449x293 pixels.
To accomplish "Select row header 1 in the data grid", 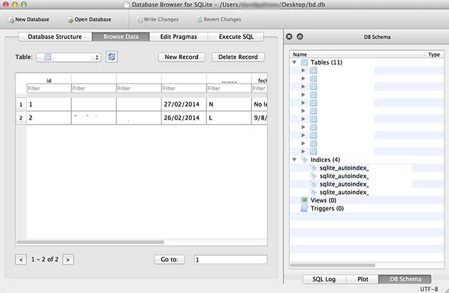I will pyautogui.click(x=21, y=105).
